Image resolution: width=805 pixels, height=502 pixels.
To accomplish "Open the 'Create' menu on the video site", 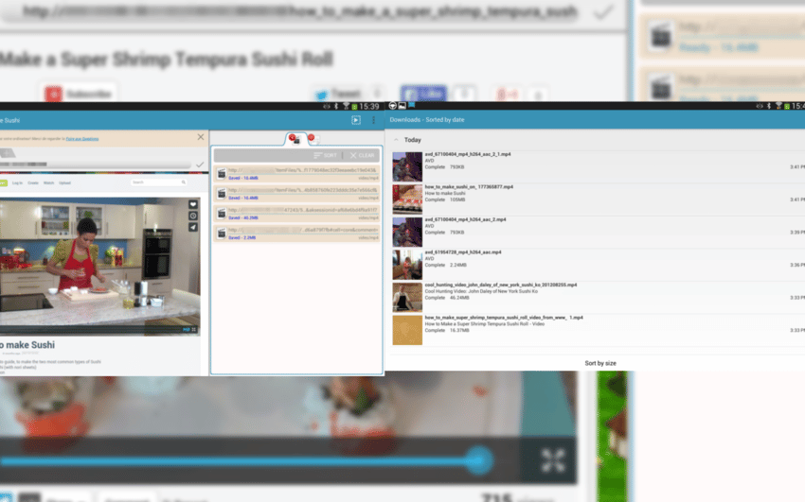I will pyautogui.click(x=33, y=182).
